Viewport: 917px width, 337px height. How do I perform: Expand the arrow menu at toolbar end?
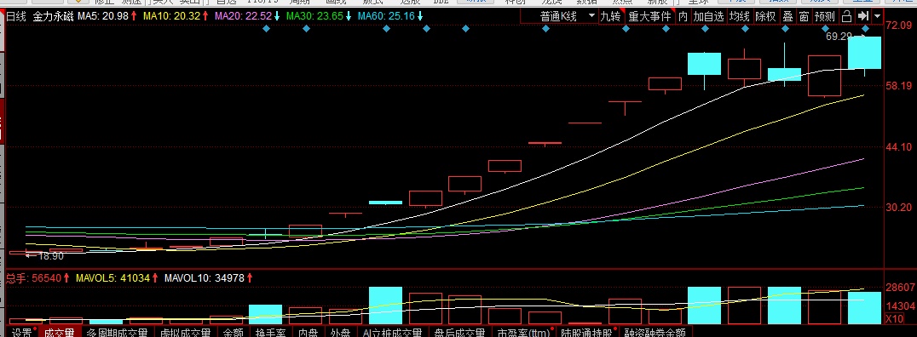pyautogui.click(x=877, y=16)
